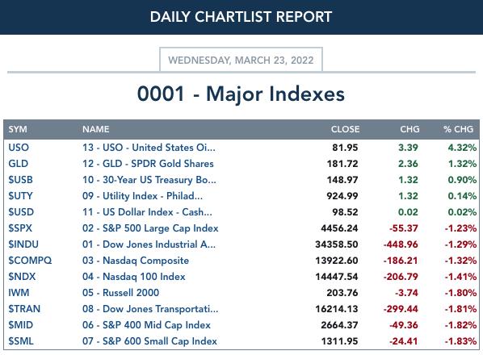Sort by the NAME column header

coord(95,129)
